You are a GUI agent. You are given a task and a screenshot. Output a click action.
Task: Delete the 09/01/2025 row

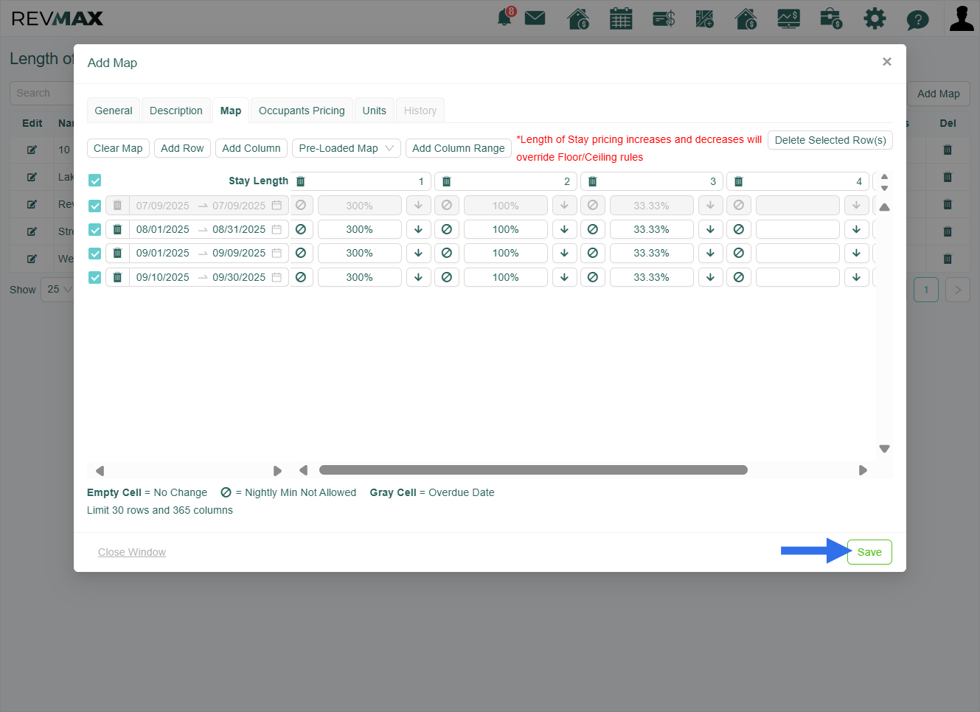point(117,253)
